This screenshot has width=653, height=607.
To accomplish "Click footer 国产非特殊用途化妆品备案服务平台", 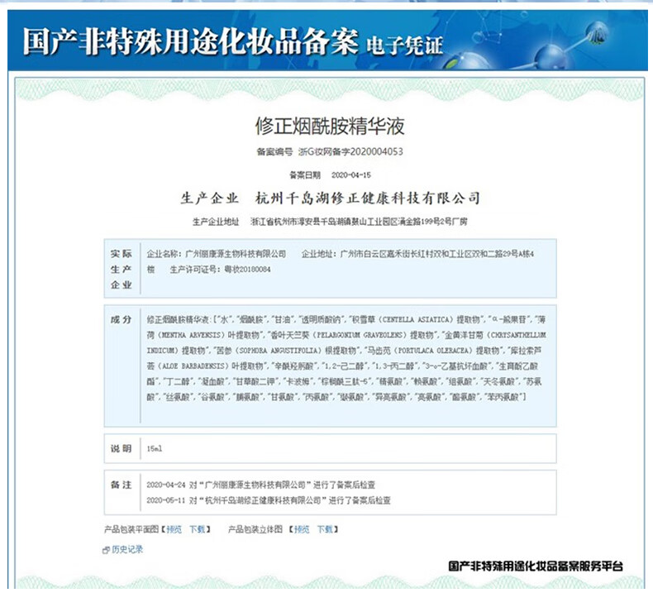I will click(536, 566).
